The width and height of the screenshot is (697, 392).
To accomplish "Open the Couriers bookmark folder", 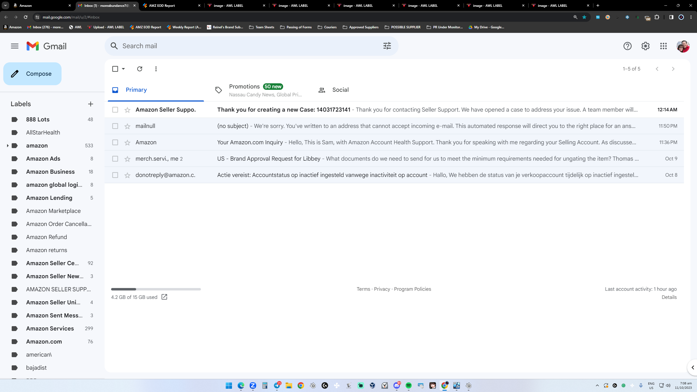I will click(x=327, y=27).
